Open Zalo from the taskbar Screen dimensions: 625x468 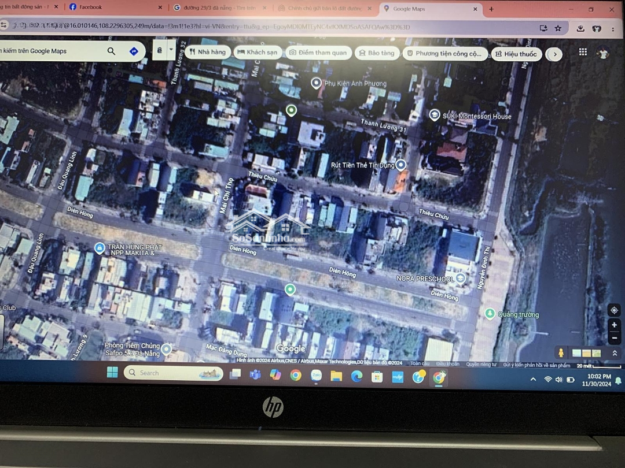(x=316, y=376)
